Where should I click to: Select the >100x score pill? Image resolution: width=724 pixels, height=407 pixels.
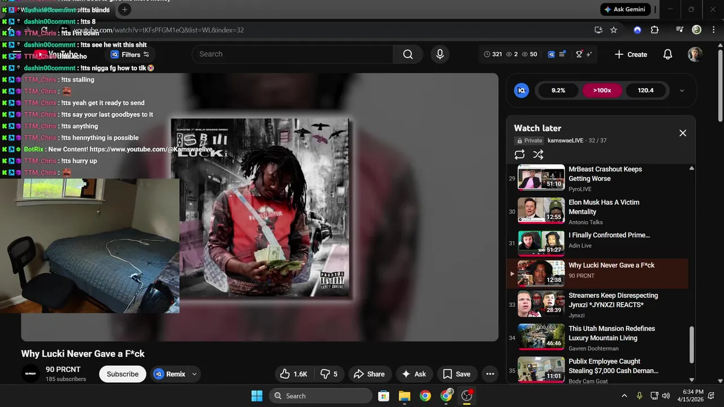(602, 90)
